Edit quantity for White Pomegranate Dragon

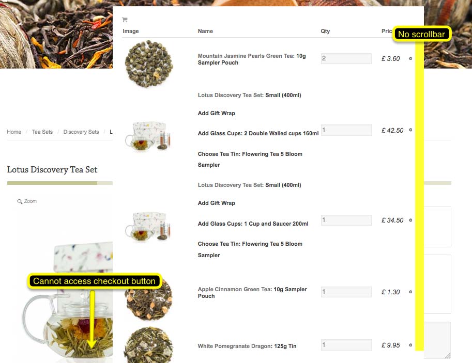[x=346, y=345]
